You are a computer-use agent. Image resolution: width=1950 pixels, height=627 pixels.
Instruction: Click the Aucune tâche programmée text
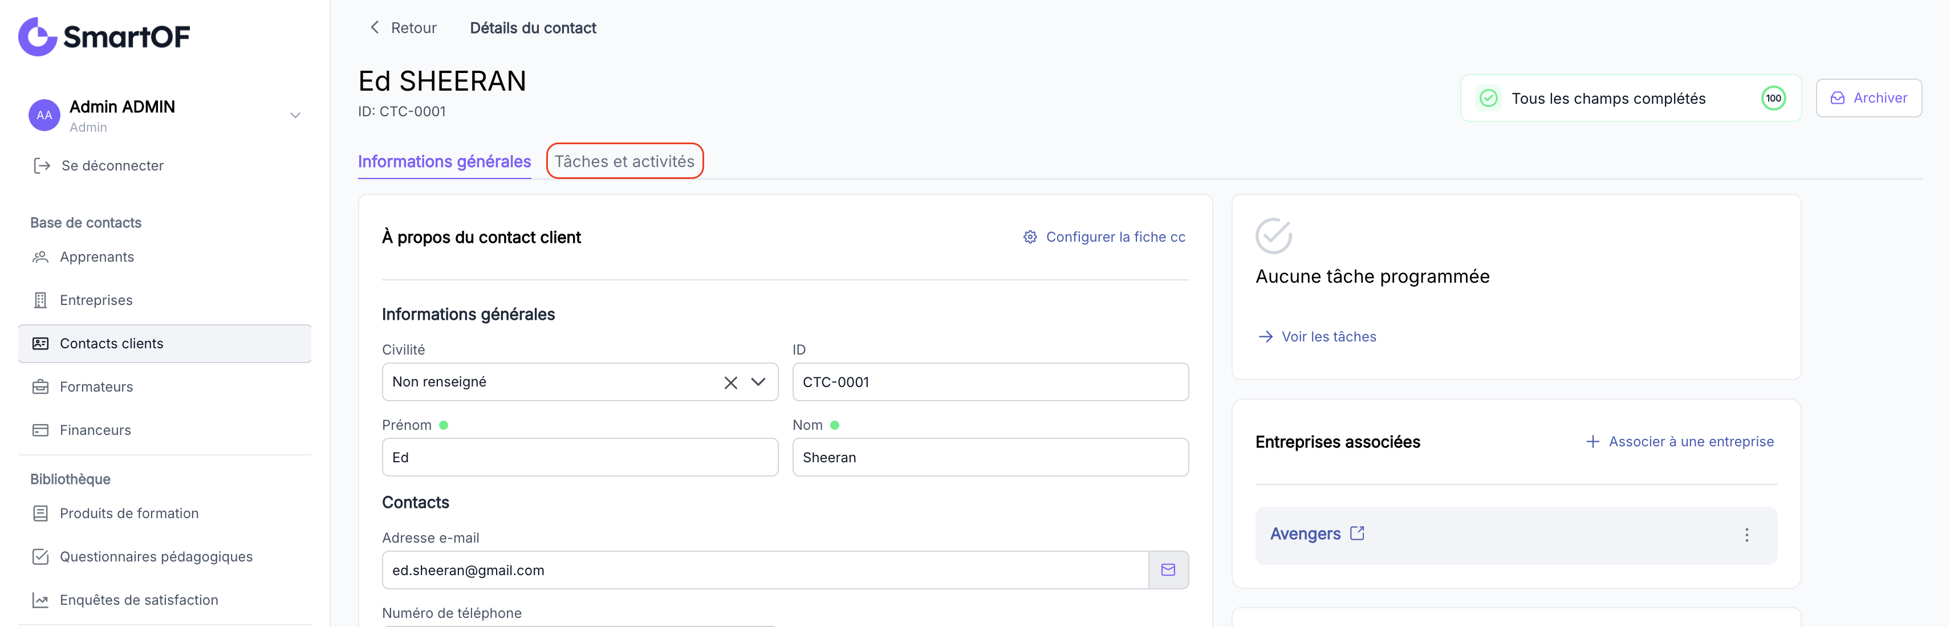[1372, 277]
